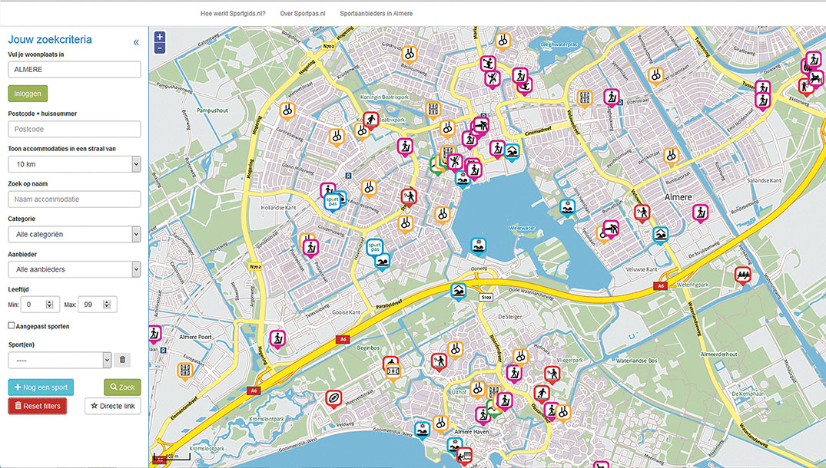
Task: Click the rugby ball marker near Kromslootpark
Action: 333,399
